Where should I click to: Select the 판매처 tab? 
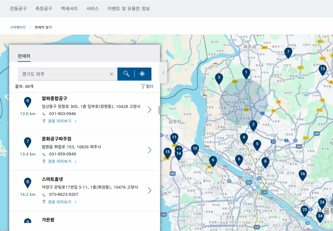[x=24, y=56]
